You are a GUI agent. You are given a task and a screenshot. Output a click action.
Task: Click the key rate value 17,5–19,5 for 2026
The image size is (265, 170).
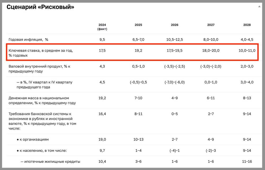[175, 50]
